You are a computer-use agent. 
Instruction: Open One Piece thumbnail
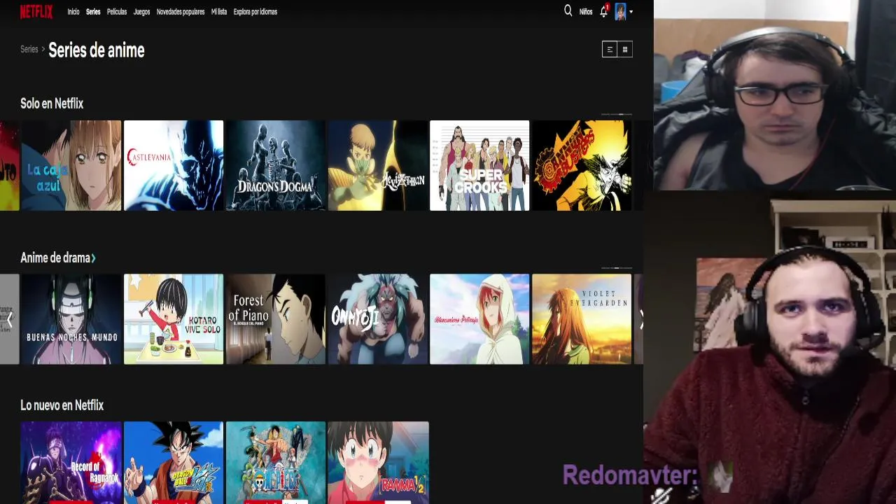point(276,463)
